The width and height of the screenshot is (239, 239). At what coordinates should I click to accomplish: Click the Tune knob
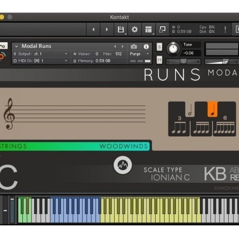(173, 49)
